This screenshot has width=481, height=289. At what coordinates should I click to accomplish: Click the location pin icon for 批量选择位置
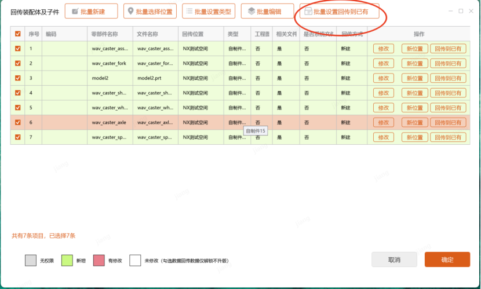130,11
